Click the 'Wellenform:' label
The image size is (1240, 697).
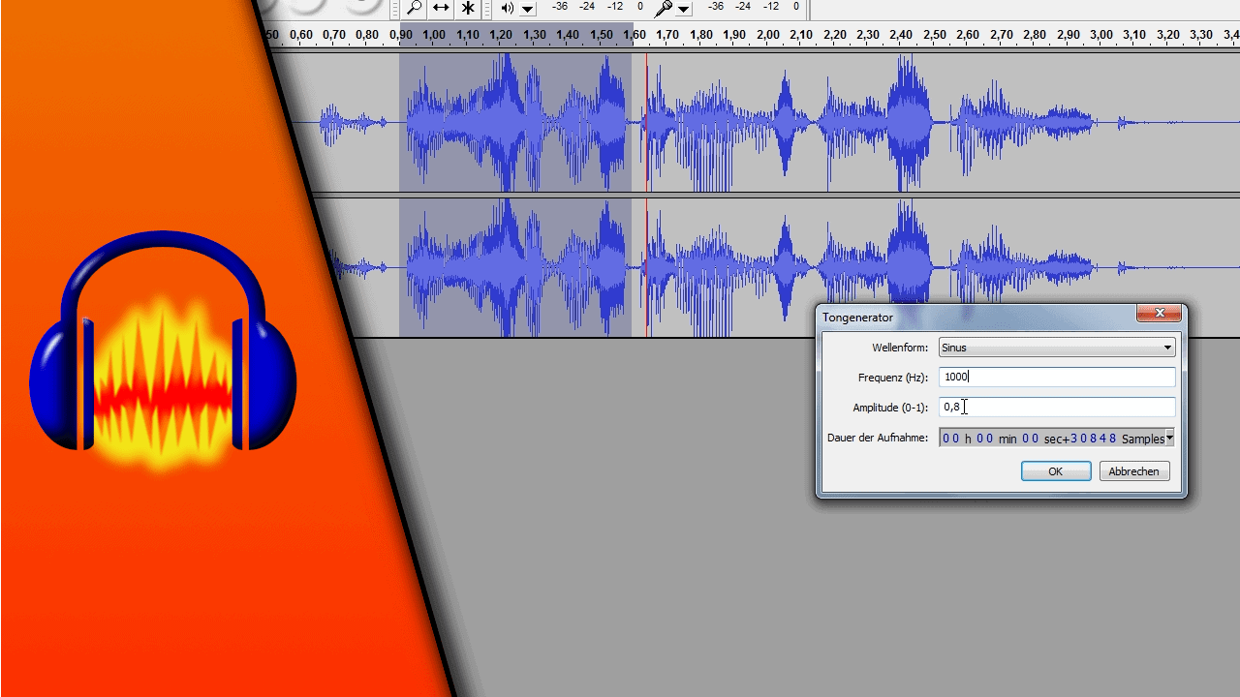(900, 348)
